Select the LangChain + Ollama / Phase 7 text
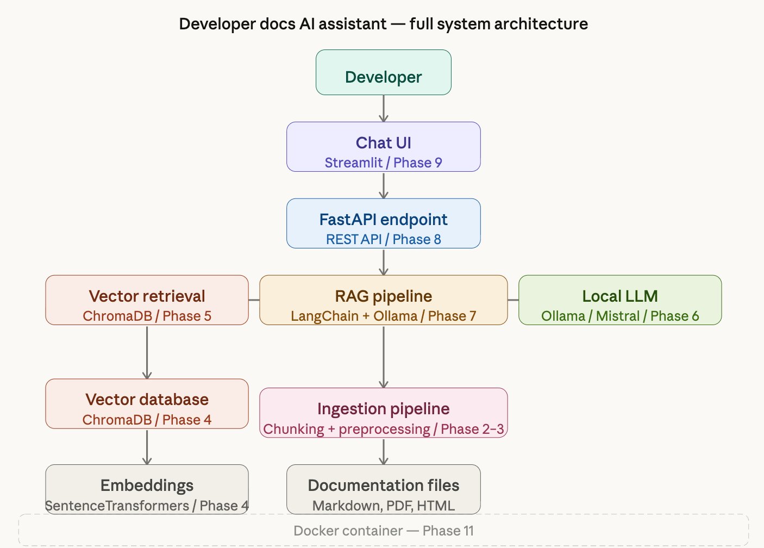This screenshot has height=548, width=764. (383, 316)
